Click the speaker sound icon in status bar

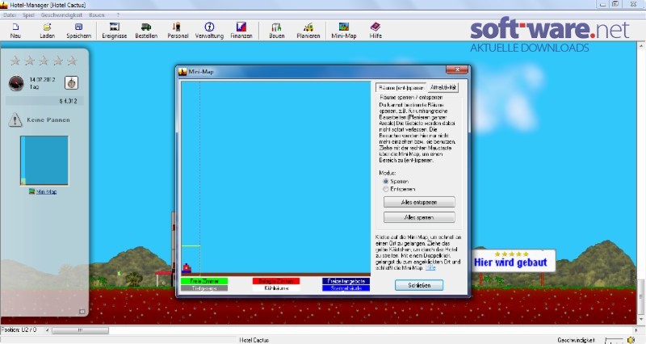pyautogui.click(x=631, y=340)
